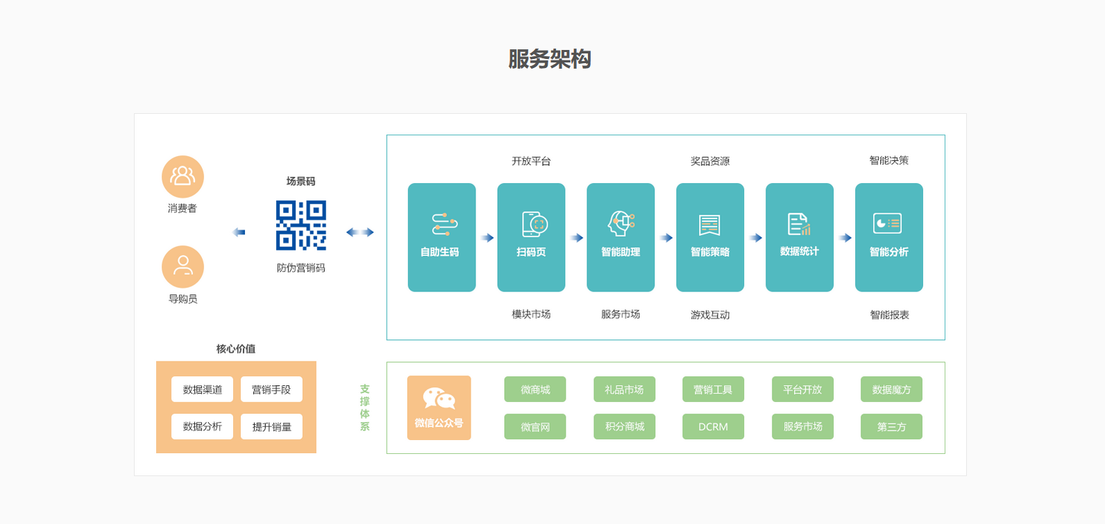The image size is (1105, 524).
Task: Click the 微商城 green button
Action: point(535,389)
